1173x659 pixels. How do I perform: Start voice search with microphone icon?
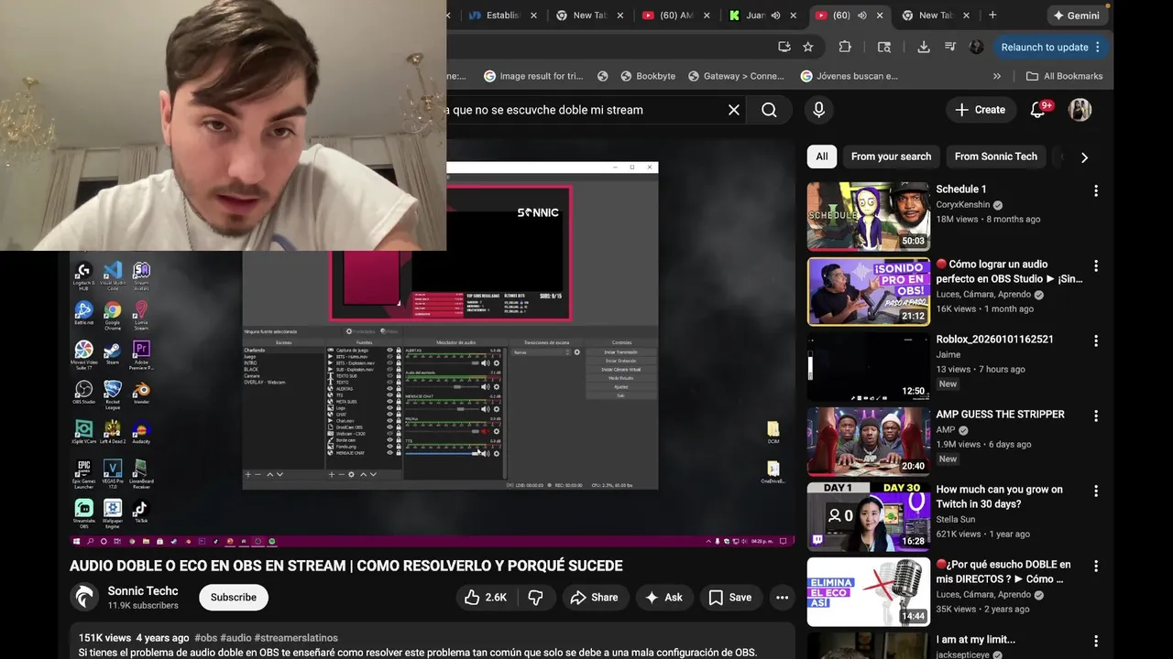pyautogui.click(x=819, y=110)
